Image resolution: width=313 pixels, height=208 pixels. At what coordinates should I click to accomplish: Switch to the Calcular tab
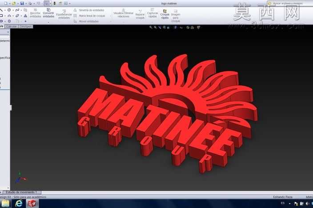[12, 26]
